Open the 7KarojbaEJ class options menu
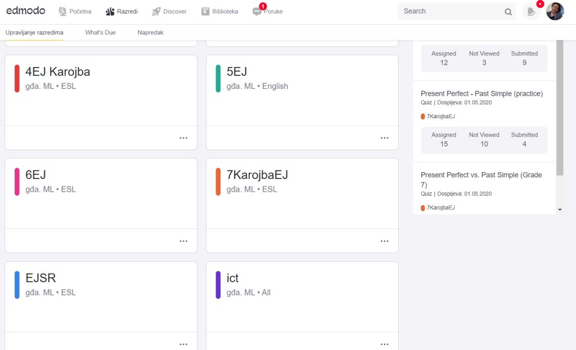 tap(385, 241)
